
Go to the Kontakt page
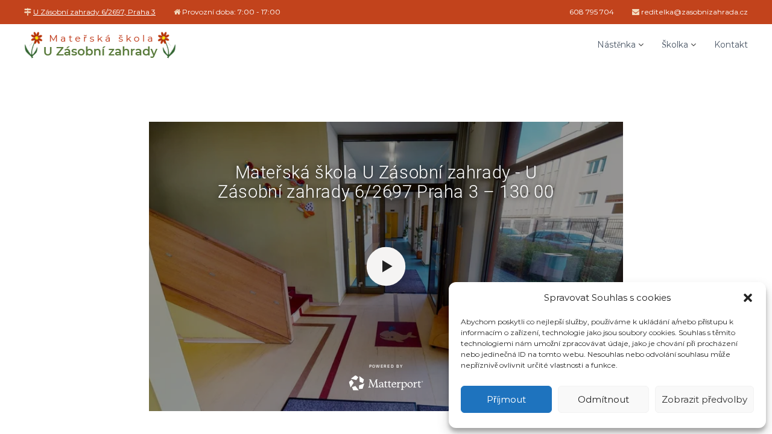tap(731, 45)
